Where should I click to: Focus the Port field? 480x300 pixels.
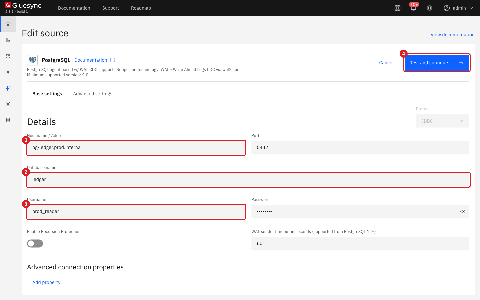[x=360, y=147]
